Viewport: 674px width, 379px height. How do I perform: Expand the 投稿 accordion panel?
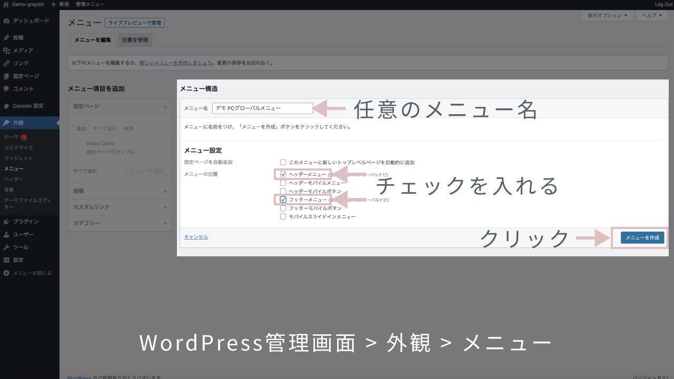pos(120,191)
